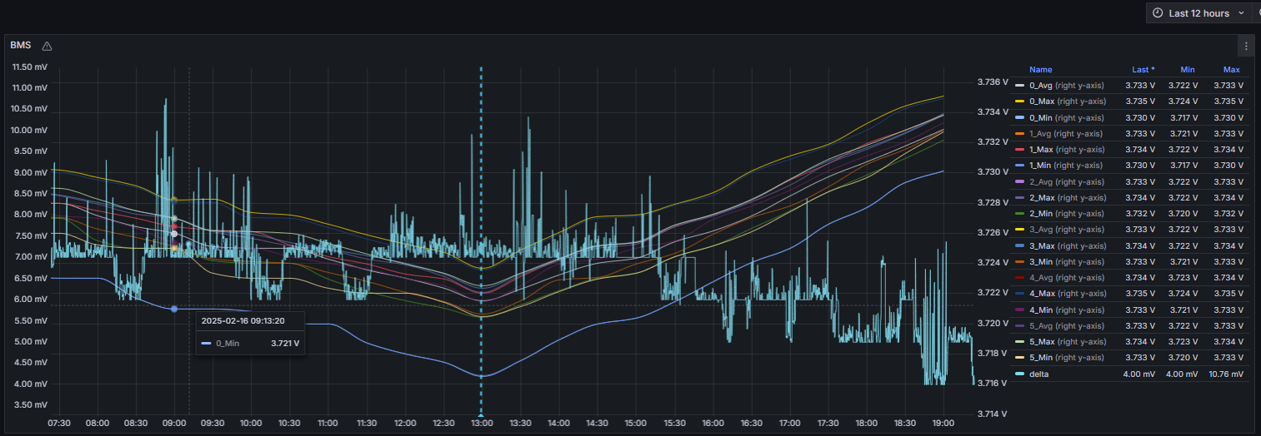Open the BMS panel three-dot menu

1246,46
